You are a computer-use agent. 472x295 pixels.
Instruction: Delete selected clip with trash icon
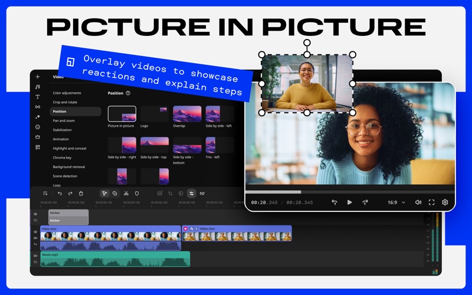[x=81, y=194]
